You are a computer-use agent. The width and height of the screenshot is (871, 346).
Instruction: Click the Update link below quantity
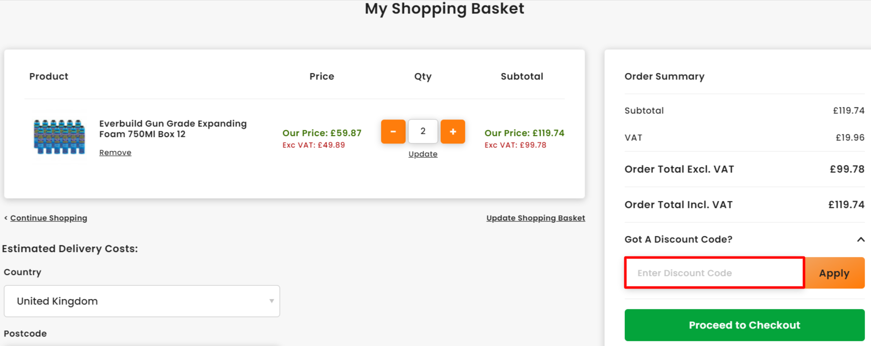click(423, 154)
